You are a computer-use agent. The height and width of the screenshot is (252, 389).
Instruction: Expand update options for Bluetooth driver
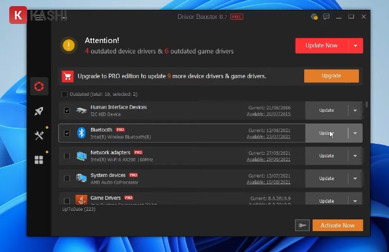355,133
